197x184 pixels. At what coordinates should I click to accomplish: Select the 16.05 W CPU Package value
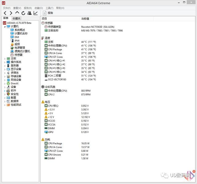(x=85, y=143)
